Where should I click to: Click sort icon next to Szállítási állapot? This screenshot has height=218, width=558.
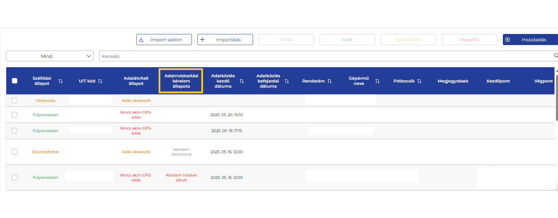click(60, 81)
